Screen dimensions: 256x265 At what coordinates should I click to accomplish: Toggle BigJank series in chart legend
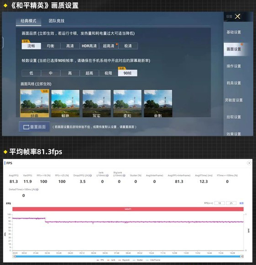pyautogui.click(x=124, y=260)
